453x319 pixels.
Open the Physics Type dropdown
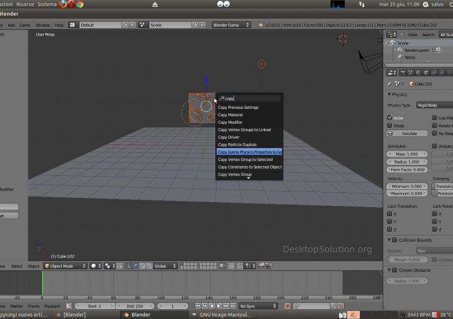(x=434, y=106)
